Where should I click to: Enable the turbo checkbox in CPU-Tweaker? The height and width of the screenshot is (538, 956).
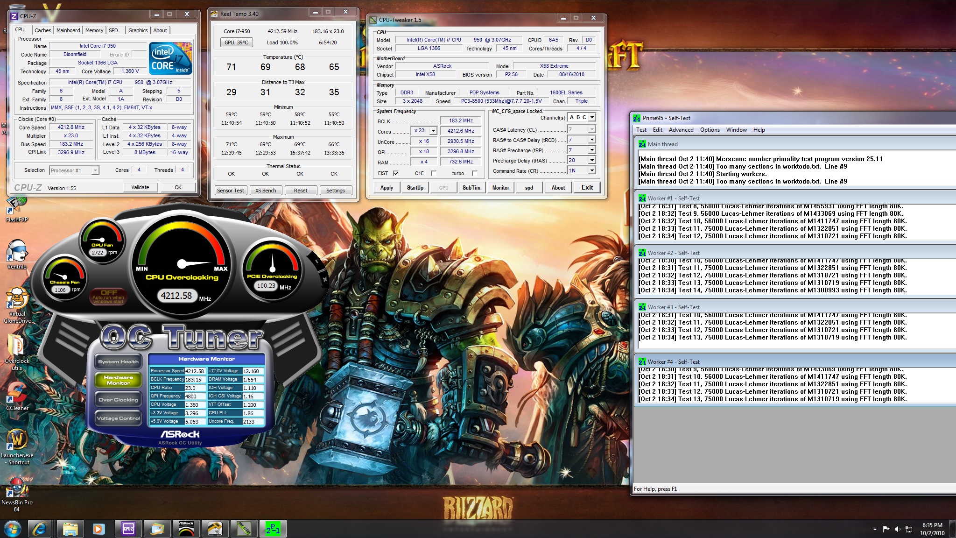(475, 173)
